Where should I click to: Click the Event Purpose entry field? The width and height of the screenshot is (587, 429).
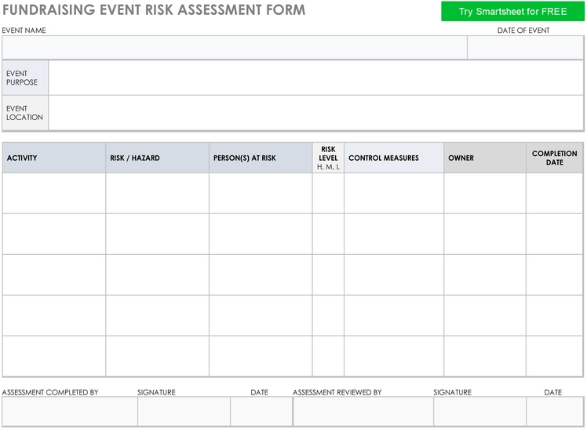[316, 78]
